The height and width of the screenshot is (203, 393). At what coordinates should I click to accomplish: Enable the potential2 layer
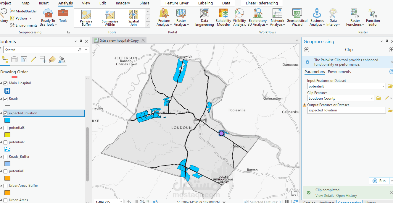point(5,142)
